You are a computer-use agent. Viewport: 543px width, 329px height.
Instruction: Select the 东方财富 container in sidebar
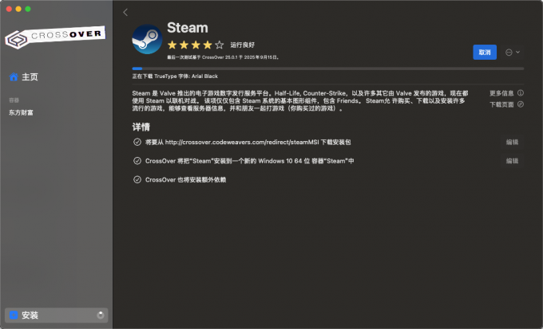[21, 112]
